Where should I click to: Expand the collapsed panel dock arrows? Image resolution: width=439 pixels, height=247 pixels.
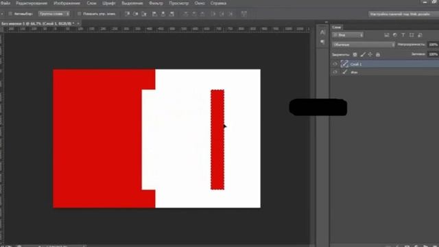click(327, 22)
